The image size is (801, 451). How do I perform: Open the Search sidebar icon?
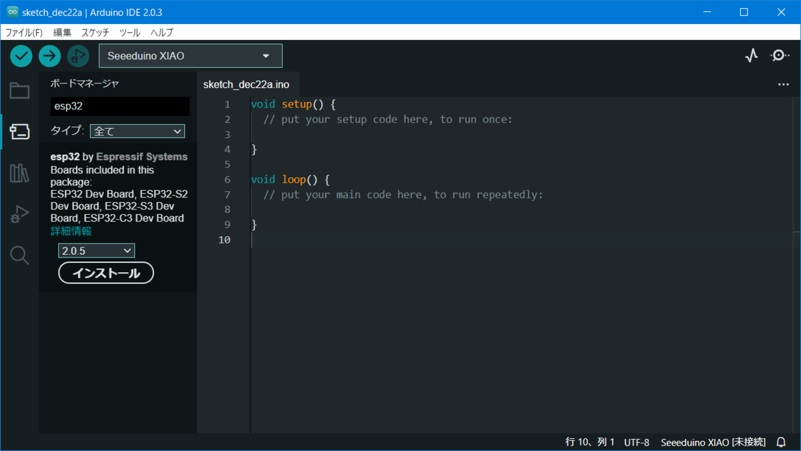(x=19, y=256)
